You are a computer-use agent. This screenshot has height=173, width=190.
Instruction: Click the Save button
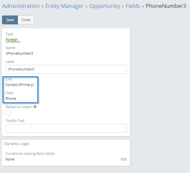[x=10, y=20]
